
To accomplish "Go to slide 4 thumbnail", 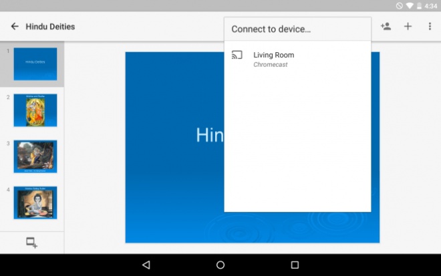I will (35, 202).
